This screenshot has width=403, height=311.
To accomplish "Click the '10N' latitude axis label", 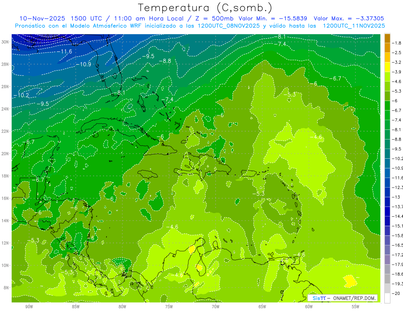I will tap(5, 265).
